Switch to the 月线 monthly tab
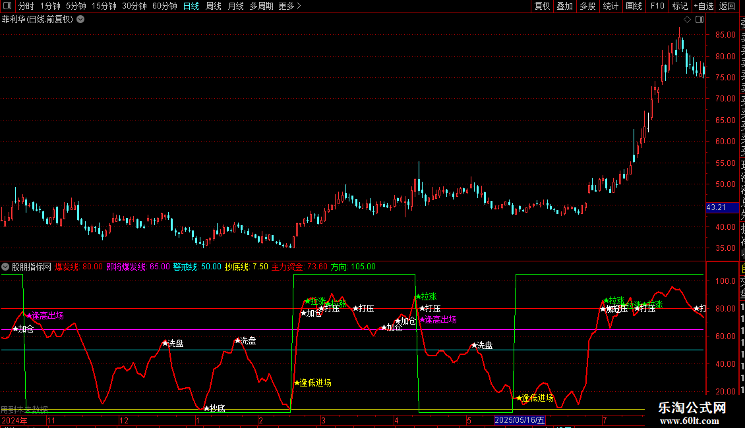 coord(235,6)
